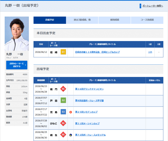The width and height of the screenshot is (168, 141).
Task: Click the G3 badge in the Kojima row
Action: [x=63, y=112]
